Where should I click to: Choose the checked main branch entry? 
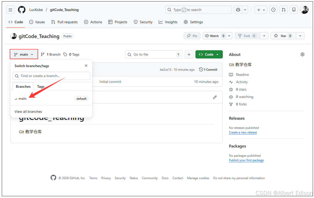[x=51, y=99]
